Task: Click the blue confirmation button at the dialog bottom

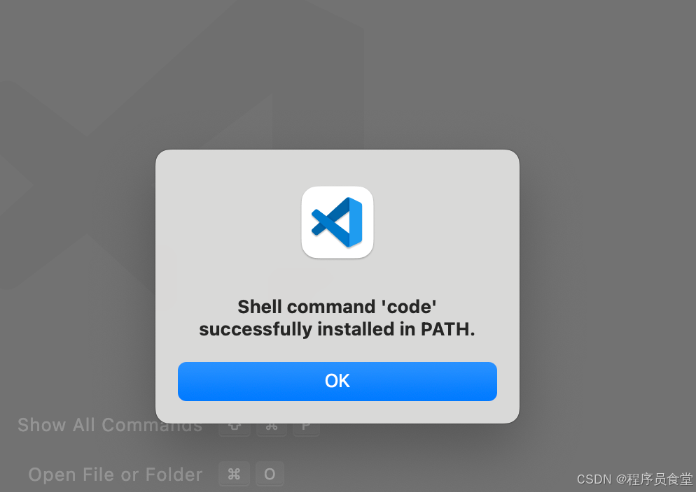Action: click(x=337, y=382)
